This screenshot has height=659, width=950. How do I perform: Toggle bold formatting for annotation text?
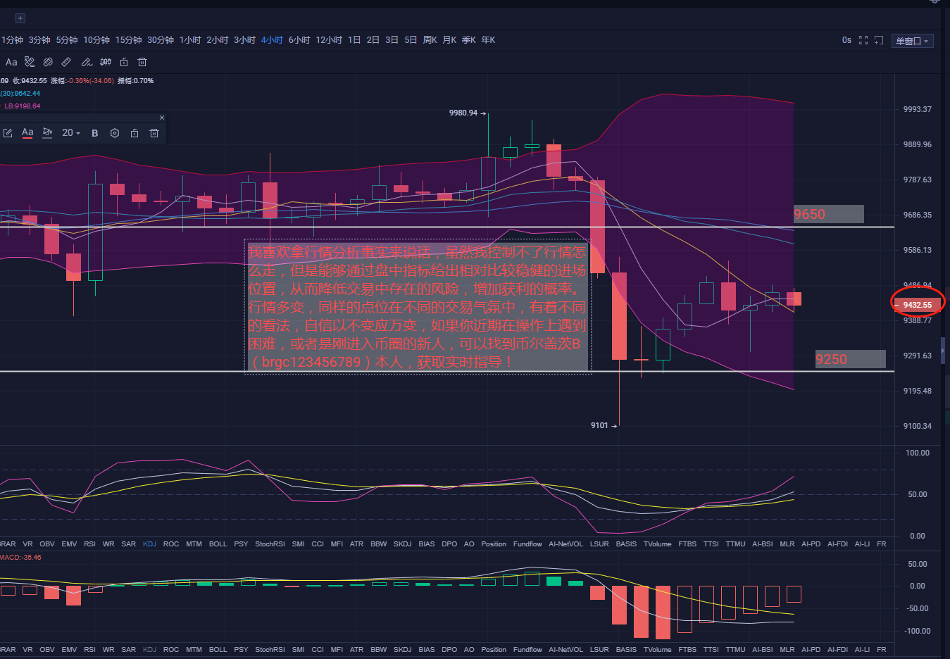pos(95,133)
